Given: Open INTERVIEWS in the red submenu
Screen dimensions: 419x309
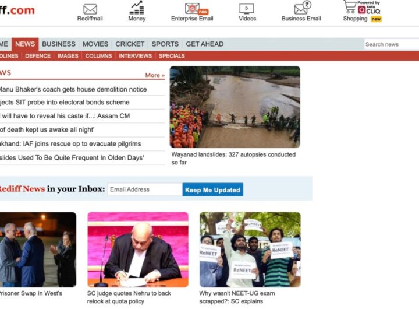Looking at the screenshot, I should coord(135,56).
